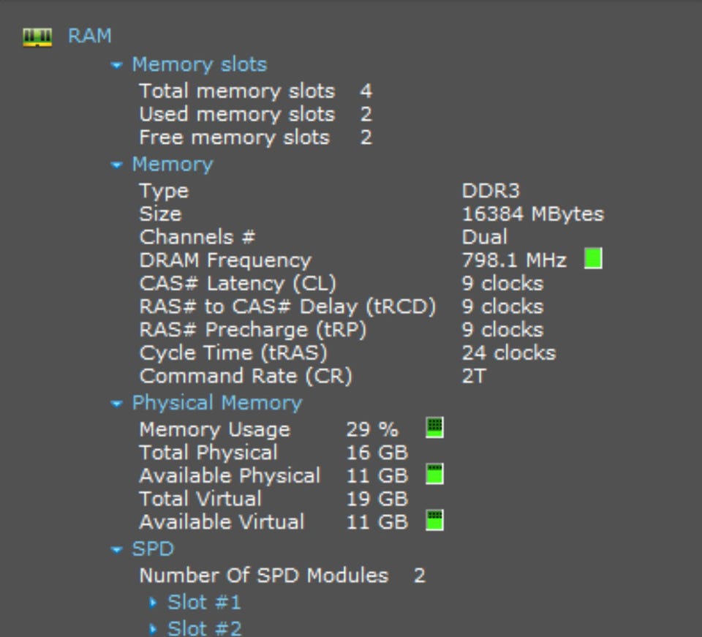
Task: Collapse the Memory slots section
Action: point(116,65)
